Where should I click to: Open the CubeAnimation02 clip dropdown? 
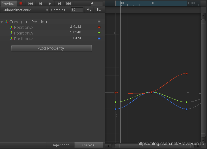[25, 10]
